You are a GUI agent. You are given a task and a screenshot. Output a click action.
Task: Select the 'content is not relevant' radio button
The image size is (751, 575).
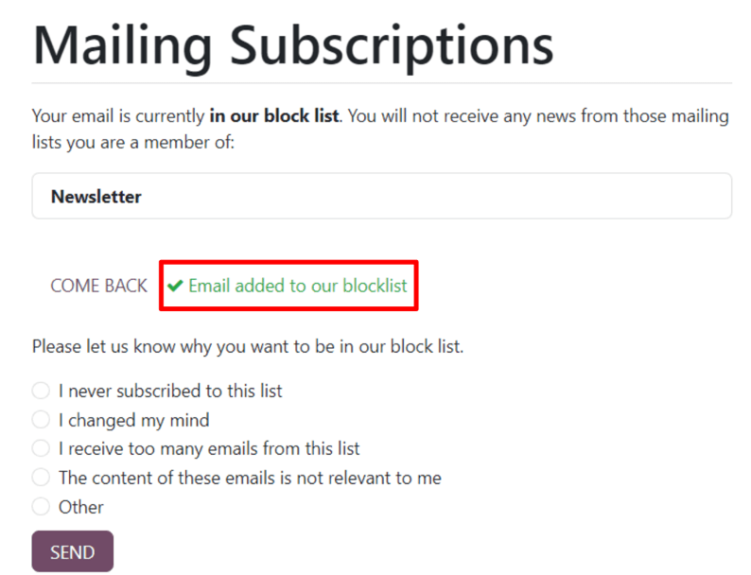tap(41, 478)
